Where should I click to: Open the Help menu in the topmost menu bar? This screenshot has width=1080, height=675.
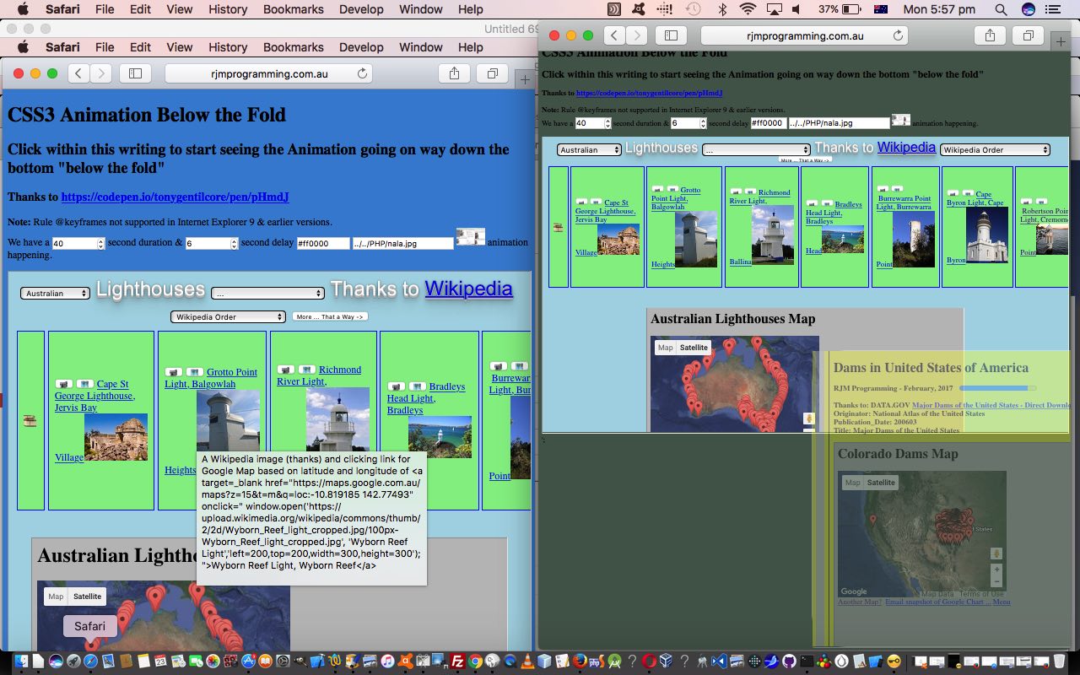click(470, 9)
